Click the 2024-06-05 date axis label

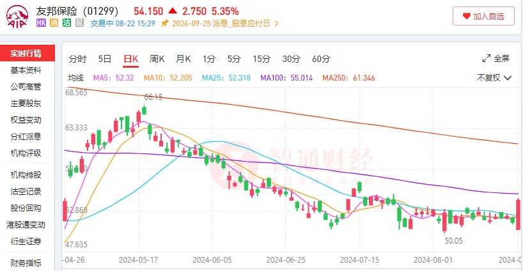(212, 260)
